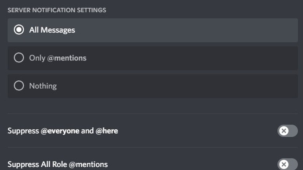Click the Suppress All Role @mentions label
The width and height of the screenshot is (303, 170).
click(57, 165)
